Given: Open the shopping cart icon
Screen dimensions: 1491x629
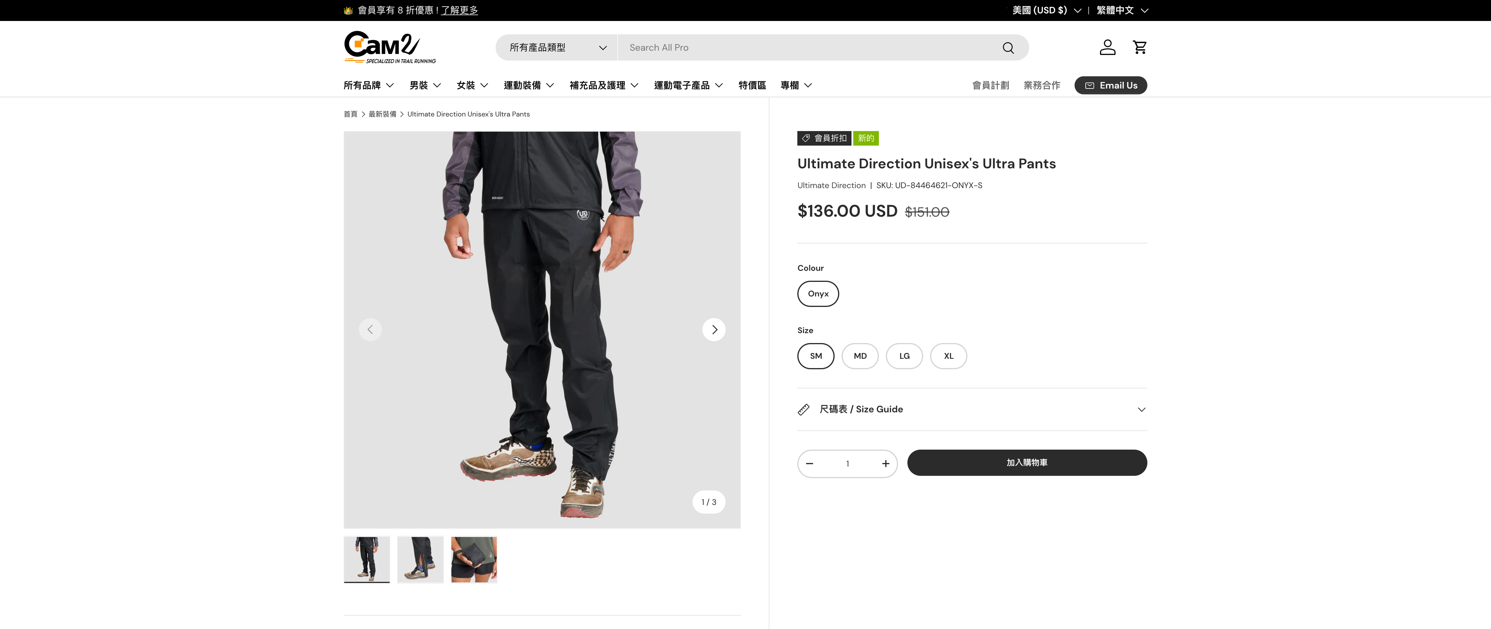Looking at the screenshot, I should pos(1140,47).
